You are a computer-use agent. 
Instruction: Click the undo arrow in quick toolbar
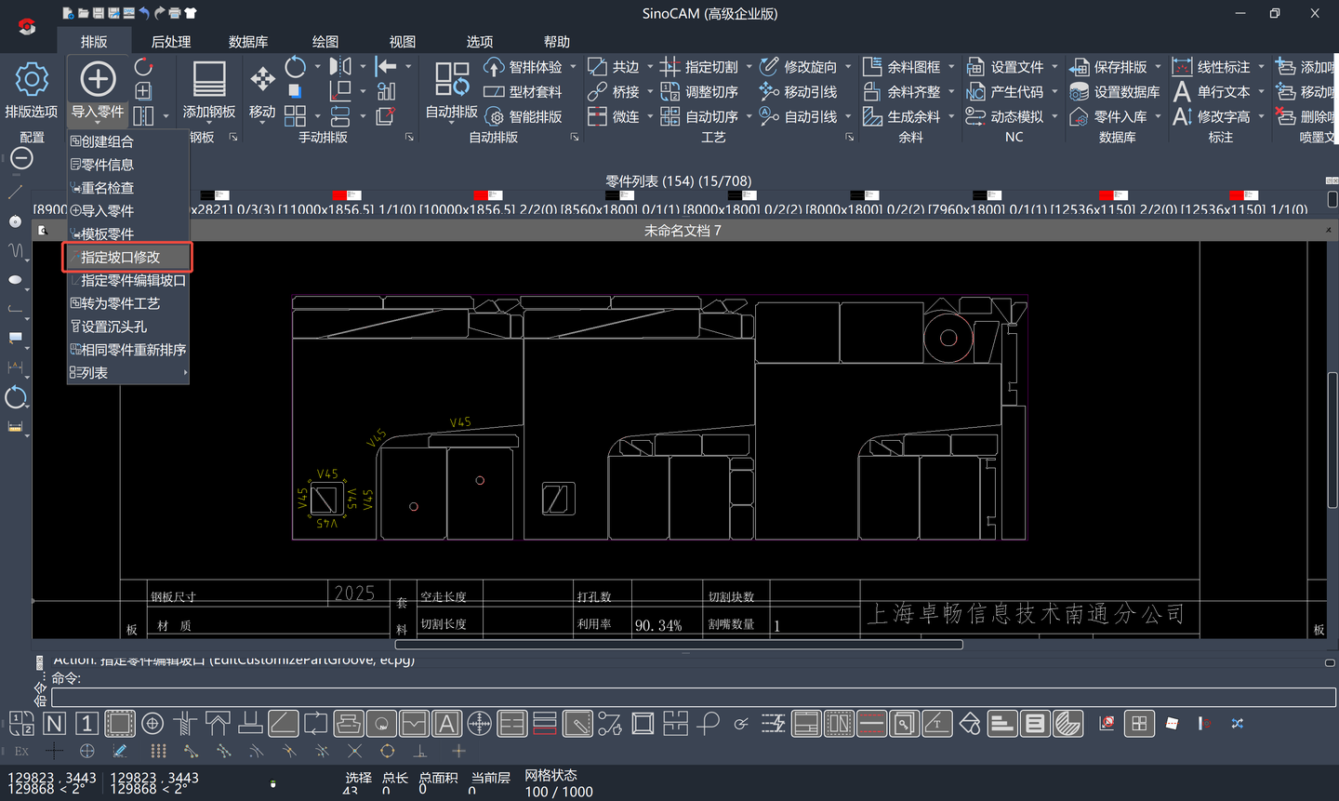tap(144, 13)
